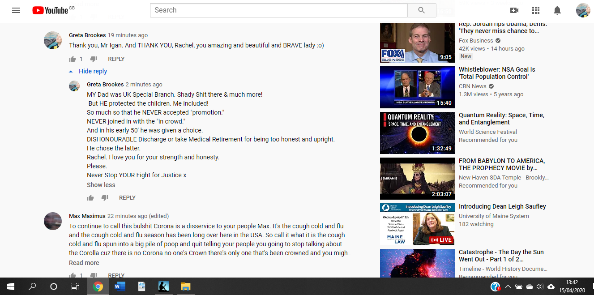Open Task View on the taskbar
Image resolution: width=594 pixels, height=295 pixels.
75,286
